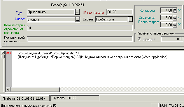184x107 pixels.
Task: Click the NUM indicator in status bar
Action: point(163,105)
